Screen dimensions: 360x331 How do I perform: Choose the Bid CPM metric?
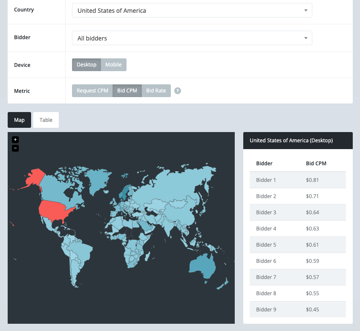127,90
